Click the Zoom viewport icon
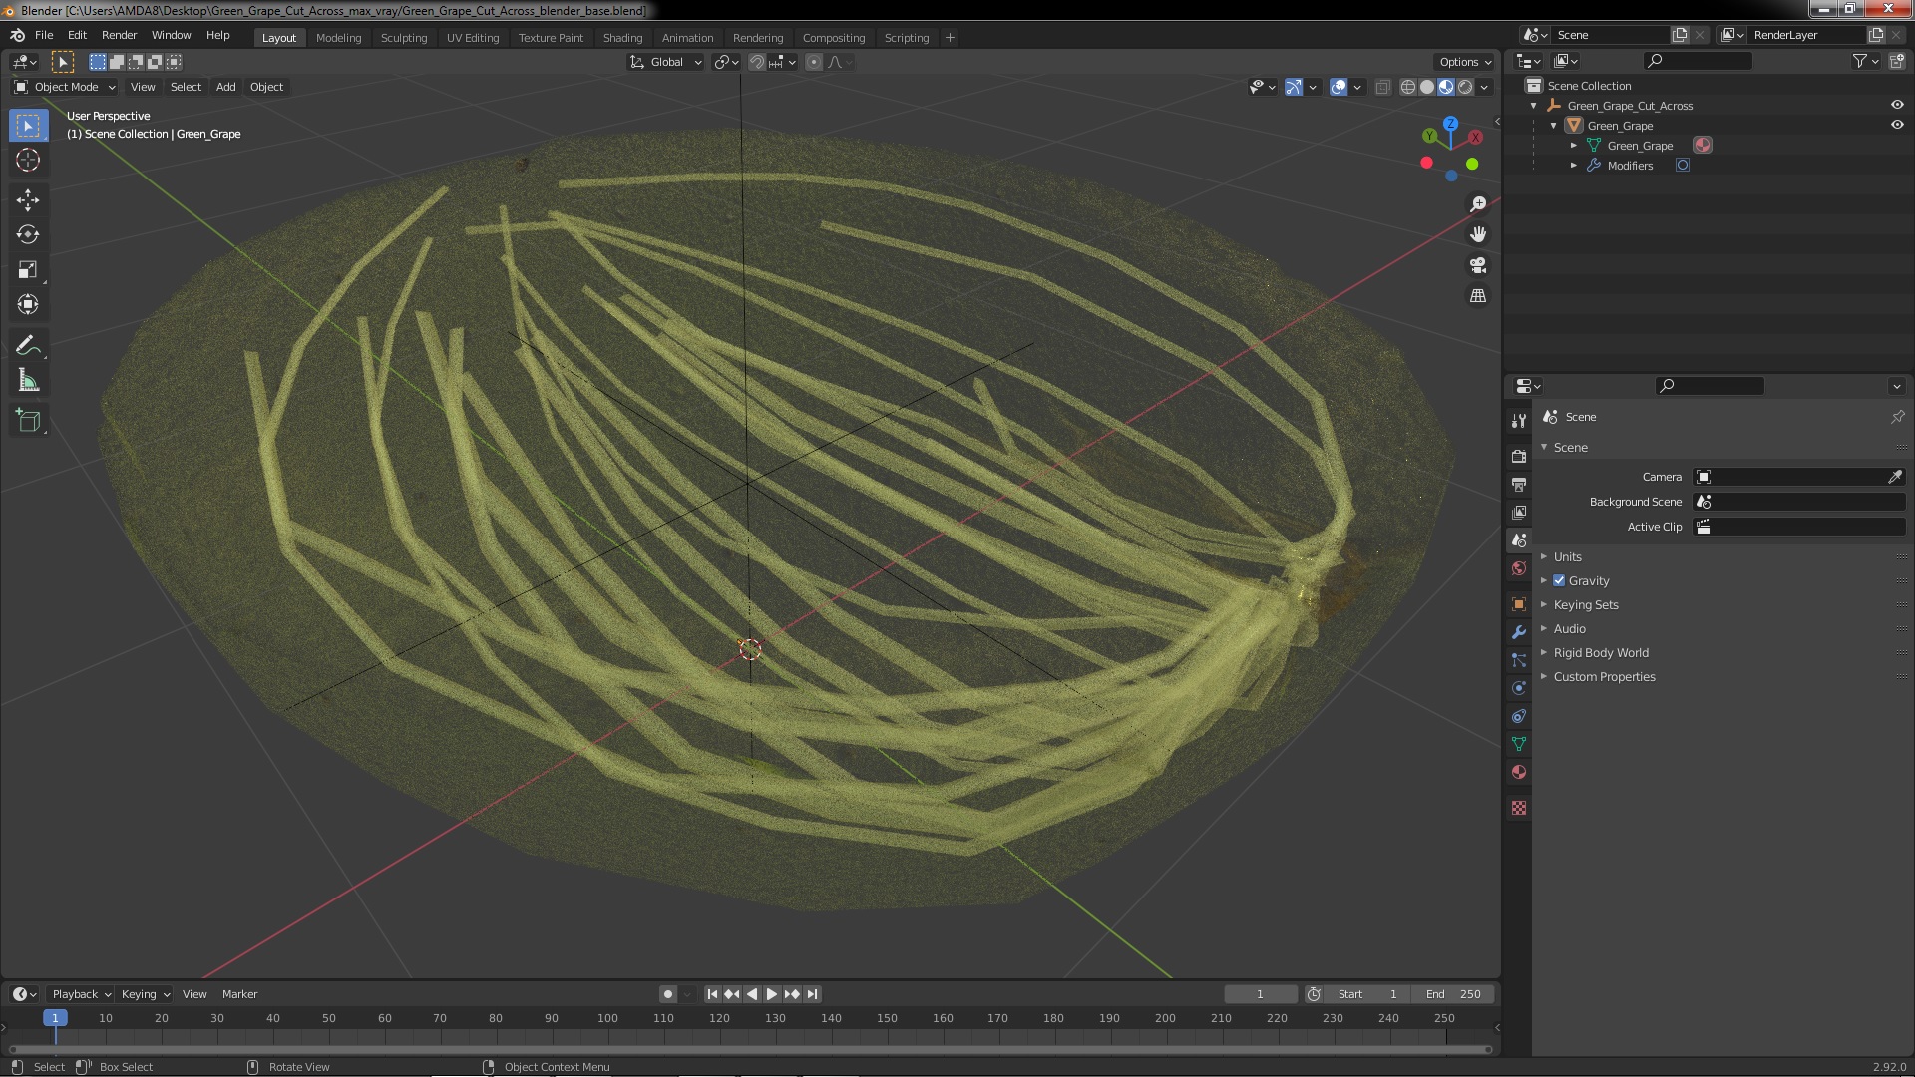The height and width of the screenshot is (1077, 1915). point(1478,204)
